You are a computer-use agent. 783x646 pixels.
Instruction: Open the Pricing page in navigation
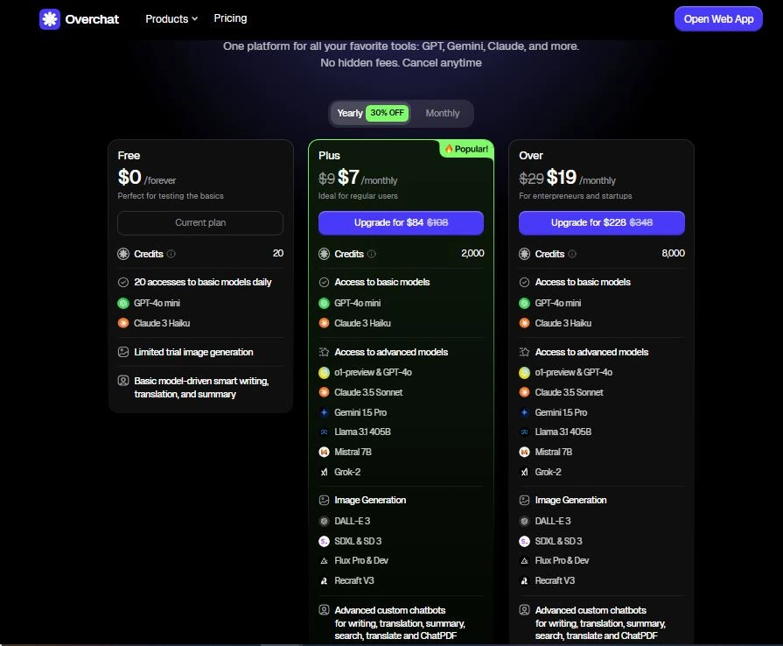[x=230, y=18]
